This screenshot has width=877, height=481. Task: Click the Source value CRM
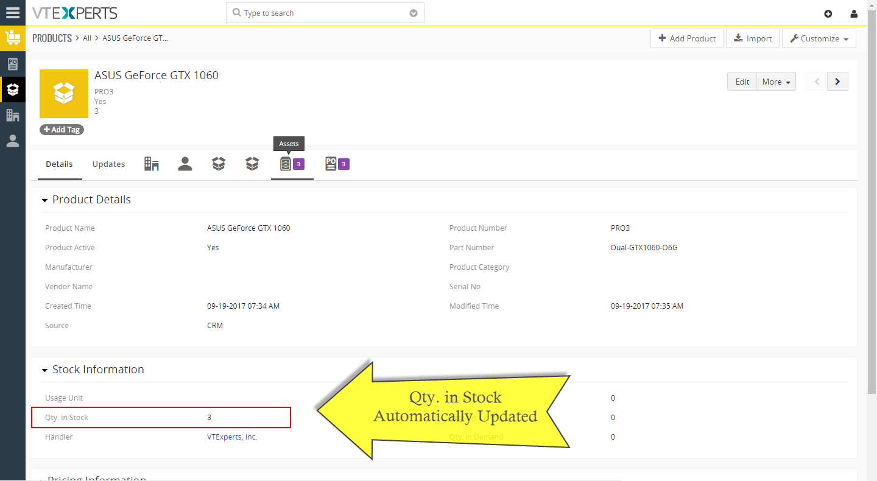[215, 325]
